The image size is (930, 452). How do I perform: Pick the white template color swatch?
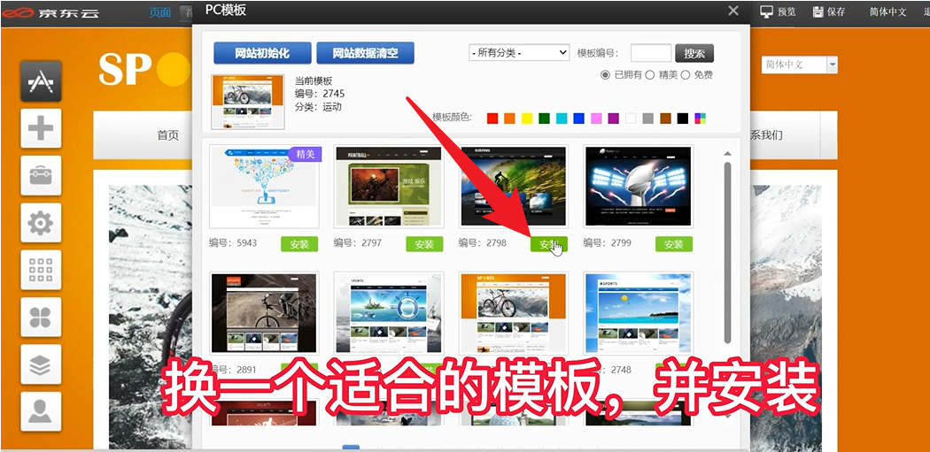[631, 119]
